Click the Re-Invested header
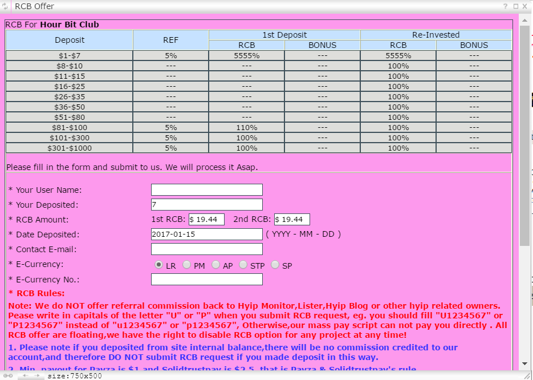The width and height of the screenshot is (533, 380). (x=436, y=35)
